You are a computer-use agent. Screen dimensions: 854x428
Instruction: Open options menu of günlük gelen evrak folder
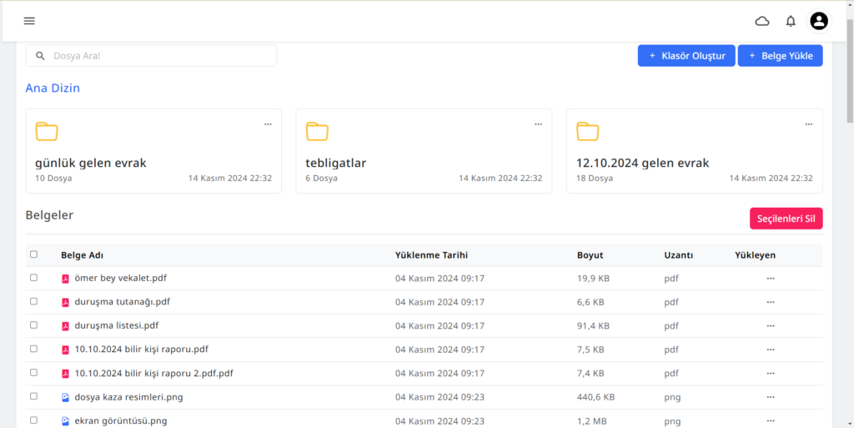(x=268, y=124)
